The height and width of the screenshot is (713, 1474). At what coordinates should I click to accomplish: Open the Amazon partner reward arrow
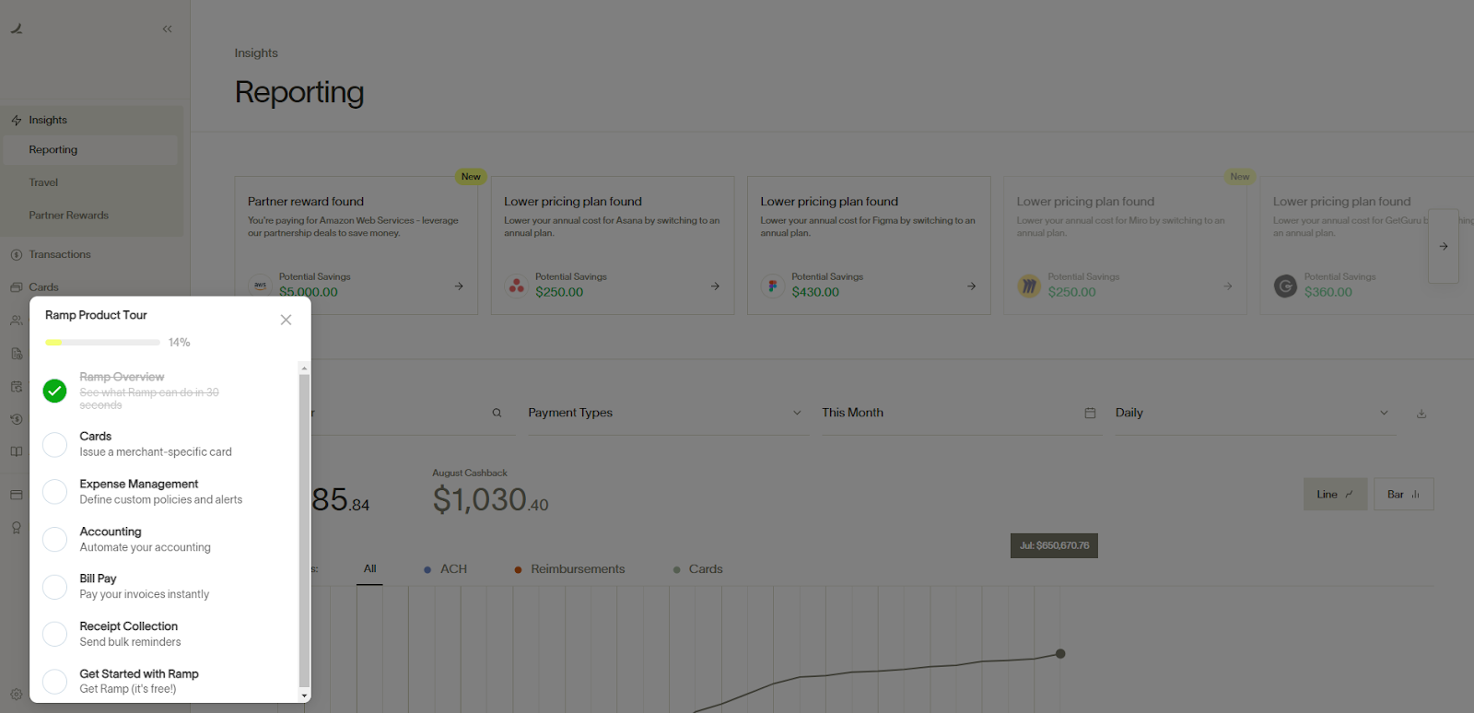tap(459, 286)
